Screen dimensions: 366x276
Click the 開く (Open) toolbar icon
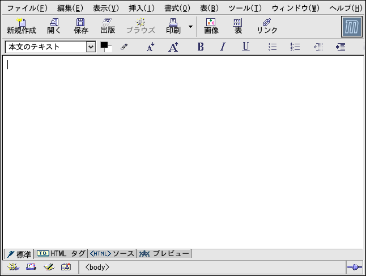(54, 26)
